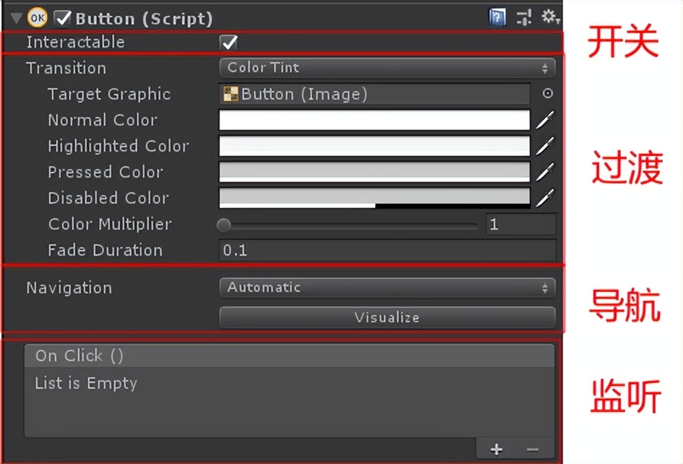Click the "List is Empty" text
The image size is (683, 464).
86,383
